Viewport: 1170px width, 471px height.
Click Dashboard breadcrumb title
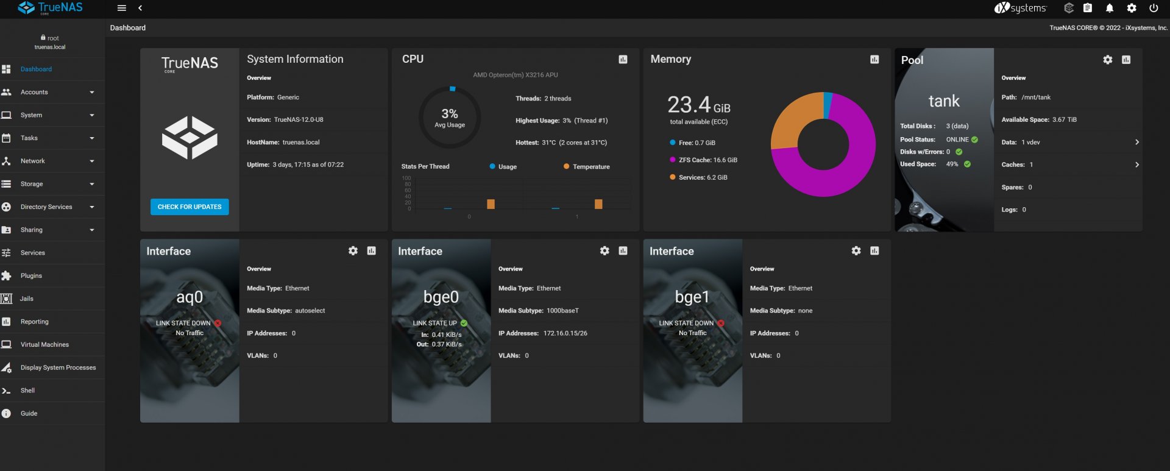click(x=128, y=28)
